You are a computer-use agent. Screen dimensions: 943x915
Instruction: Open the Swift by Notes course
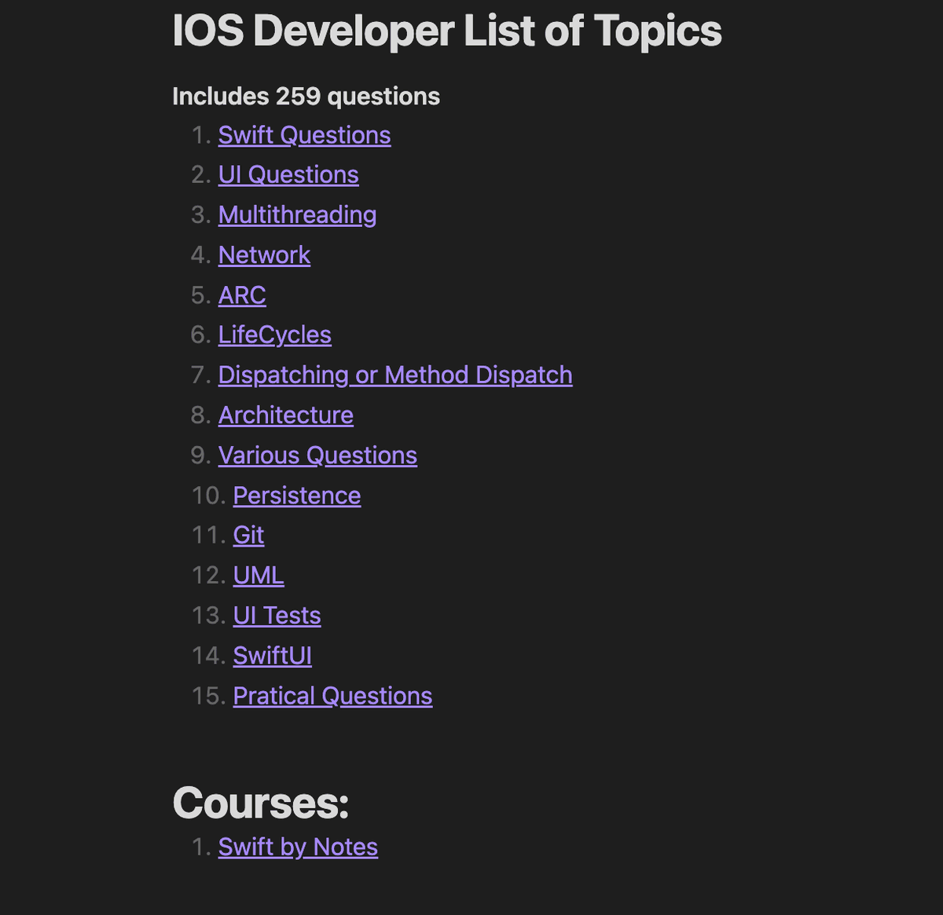298,847
